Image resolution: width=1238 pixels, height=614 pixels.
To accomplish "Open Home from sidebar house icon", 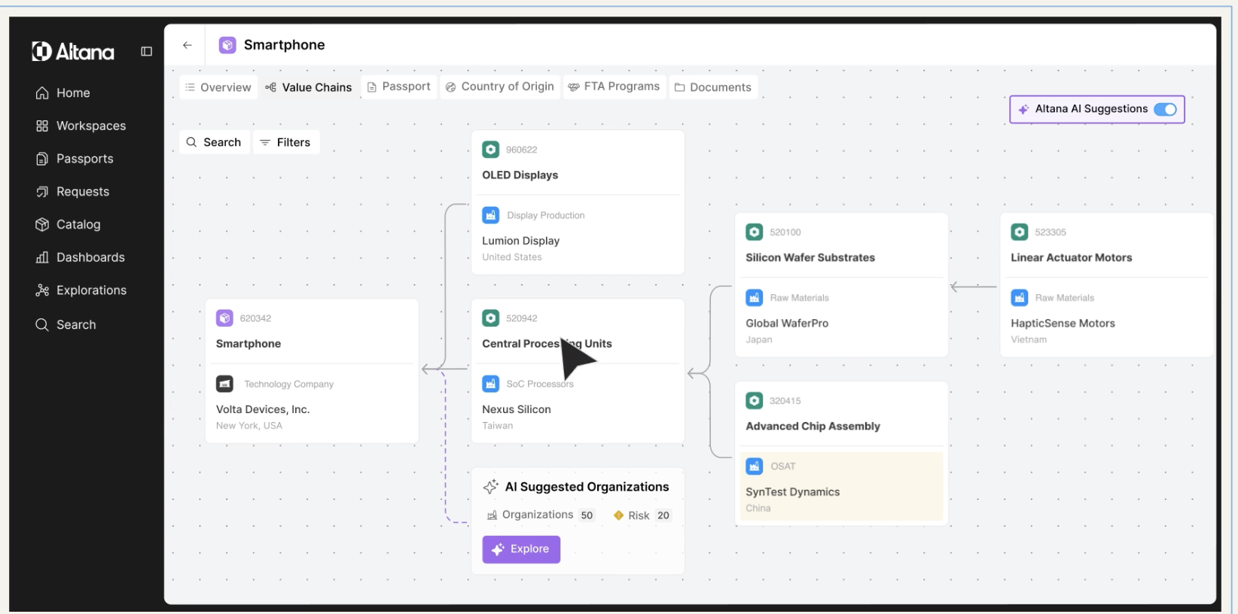I will (x=42, y=93).
